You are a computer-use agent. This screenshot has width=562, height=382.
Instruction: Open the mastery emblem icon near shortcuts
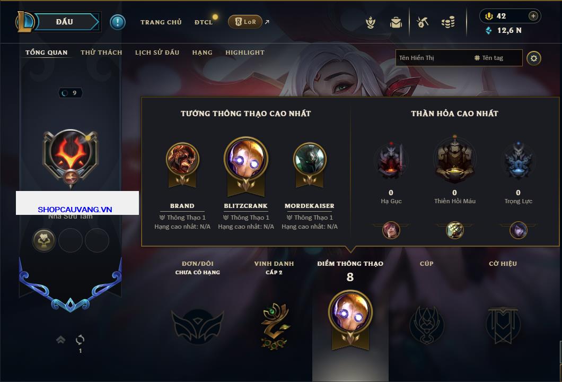click(x=371, y=23)
